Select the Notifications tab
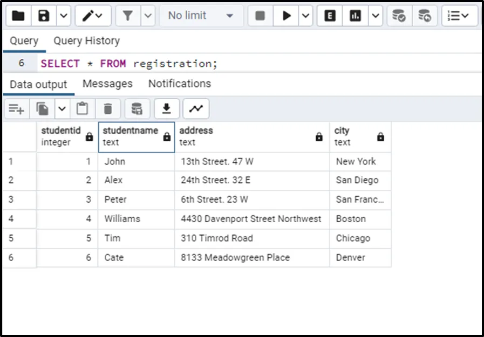 [179, 84]
